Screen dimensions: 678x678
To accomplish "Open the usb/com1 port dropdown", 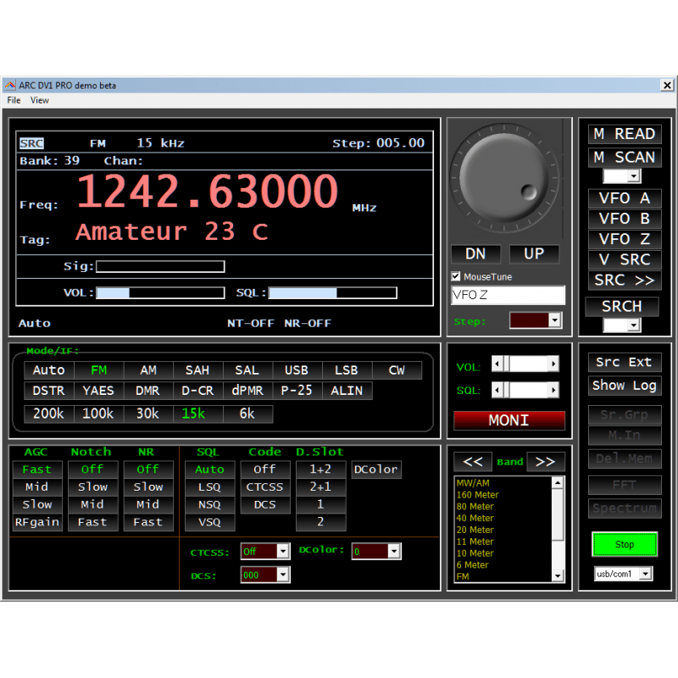I will pyautogui.click(x=646, y=574).
